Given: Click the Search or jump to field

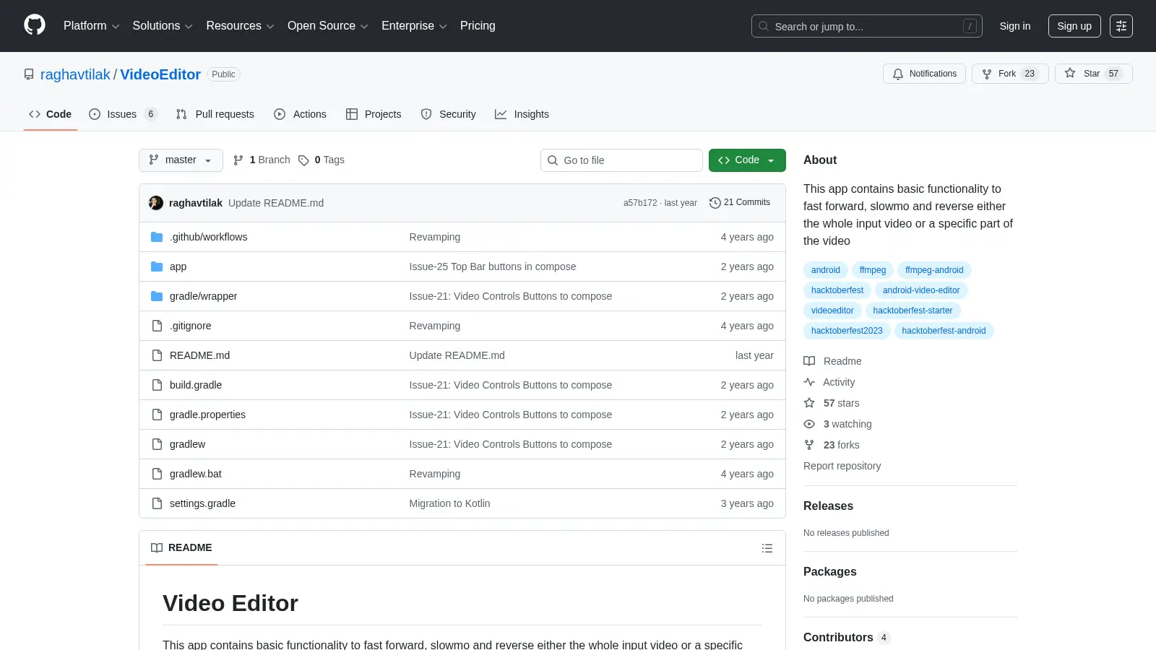Looking at the screenshot, I should click(x=867, y=26).
